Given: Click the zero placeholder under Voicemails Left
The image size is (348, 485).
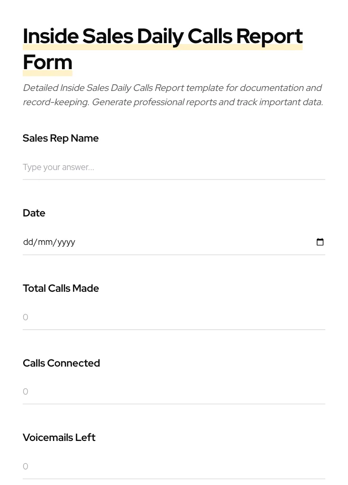Looking at the screenshot, I should click(26, 467).
